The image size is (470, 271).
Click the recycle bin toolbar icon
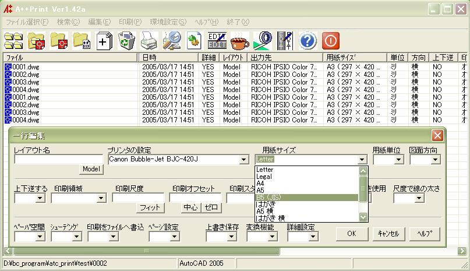pyautogui.click(x=126, y=41)
